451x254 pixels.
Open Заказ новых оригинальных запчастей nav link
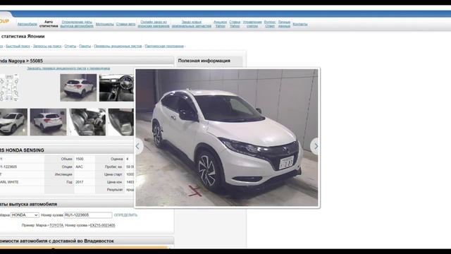[192, 24]
